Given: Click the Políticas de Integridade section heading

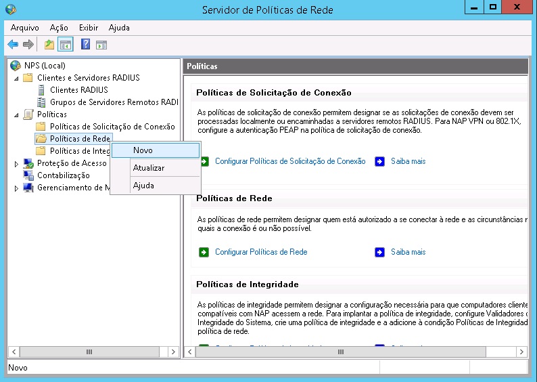Looking at the screenshot, I should 248,284.
